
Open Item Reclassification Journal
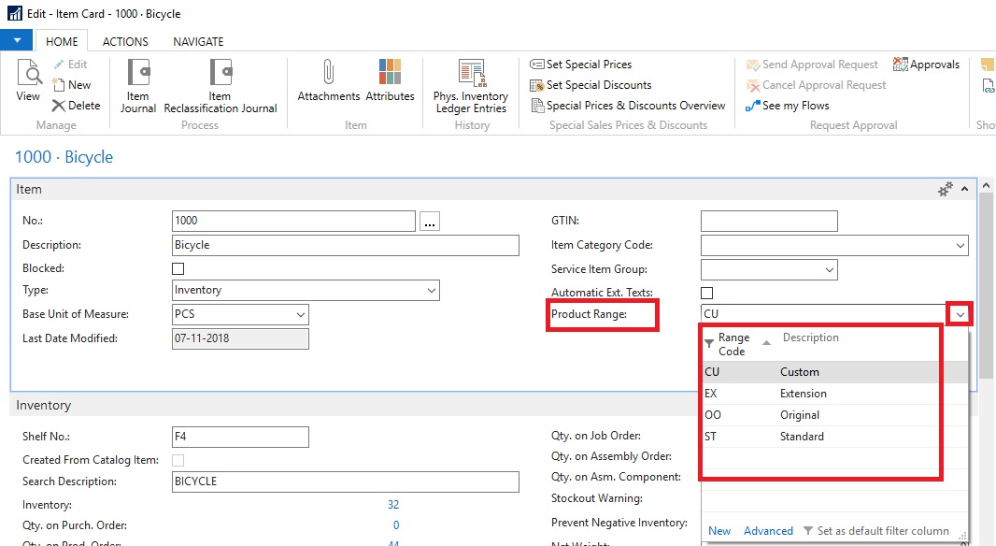coord(221,86)
